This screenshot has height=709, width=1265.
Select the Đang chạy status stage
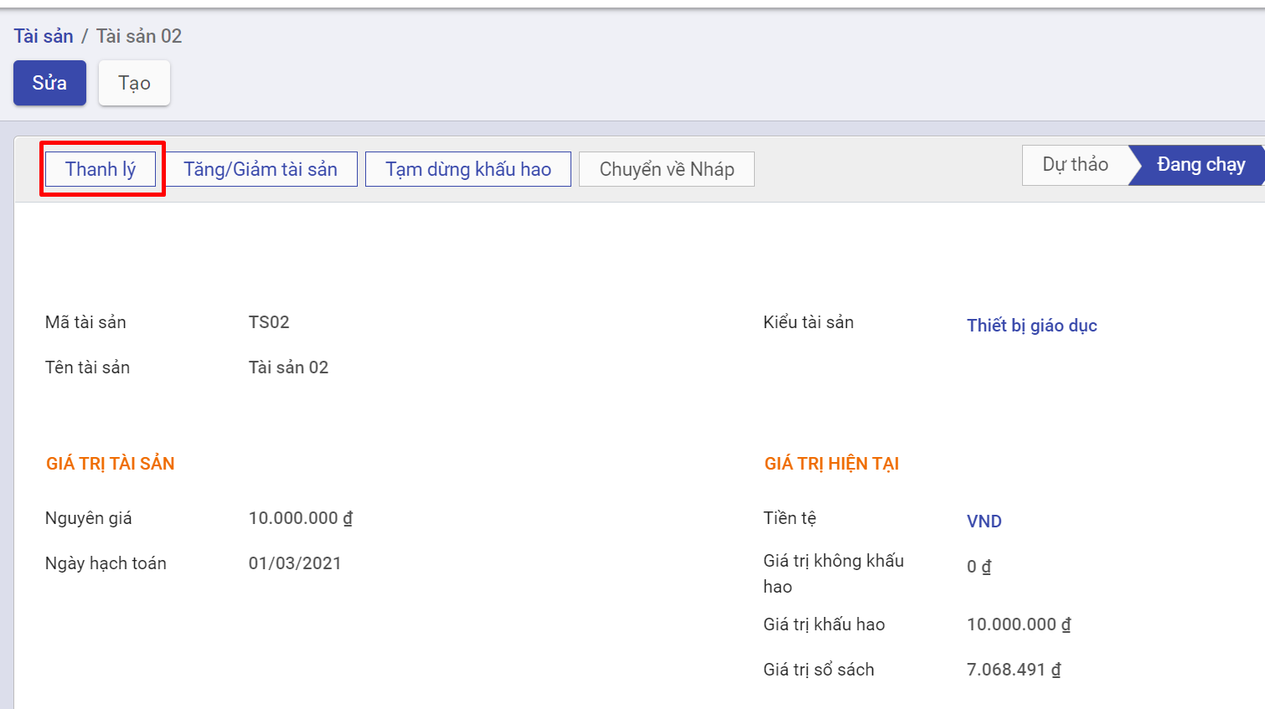click(1200, 165)
